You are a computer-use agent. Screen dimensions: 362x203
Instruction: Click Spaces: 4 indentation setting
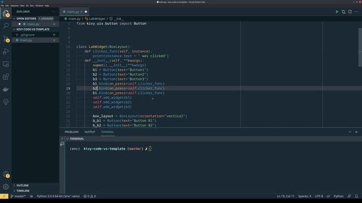(x=304, y=196)
